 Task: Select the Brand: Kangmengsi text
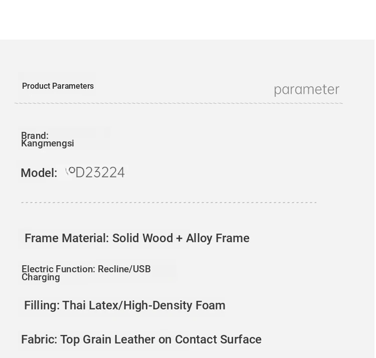48,139
